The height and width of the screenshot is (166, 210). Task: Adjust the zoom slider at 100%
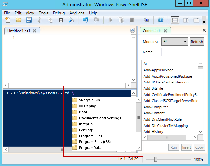pyautogui.click(x=155, y=159)
